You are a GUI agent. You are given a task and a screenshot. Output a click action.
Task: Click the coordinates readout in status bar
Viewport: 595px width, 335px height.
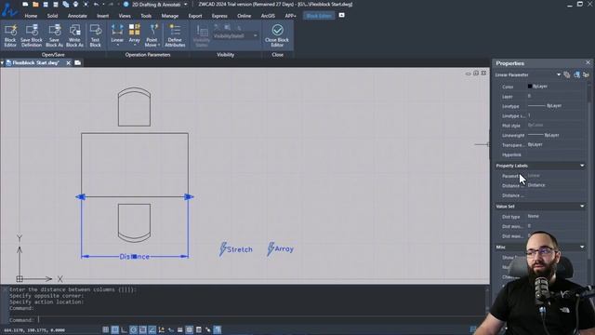pyautogui.click(x=34, y=330)
